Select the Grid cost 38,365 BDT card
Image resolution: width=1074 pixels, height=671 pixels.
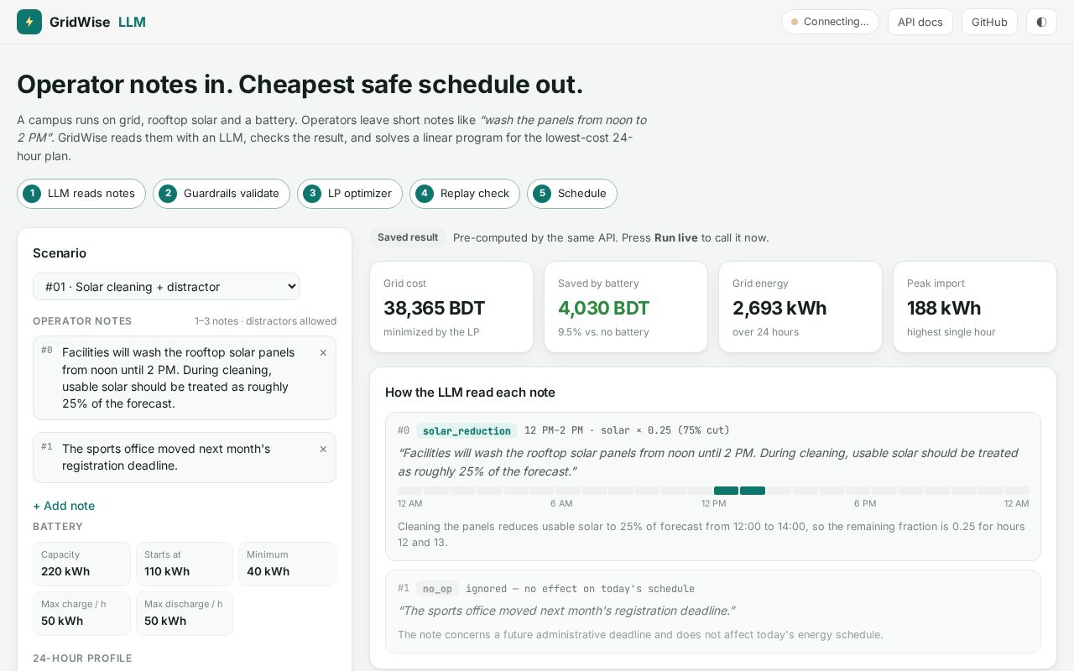pyautogui.click(x=451, y=307)
